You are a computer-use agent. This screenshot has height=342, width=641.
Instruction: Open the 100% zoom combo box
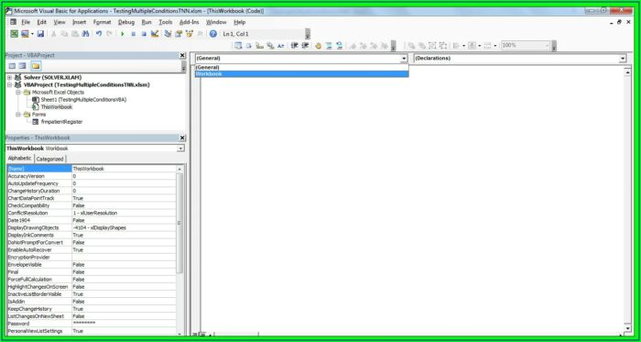[x=525, y=46]
